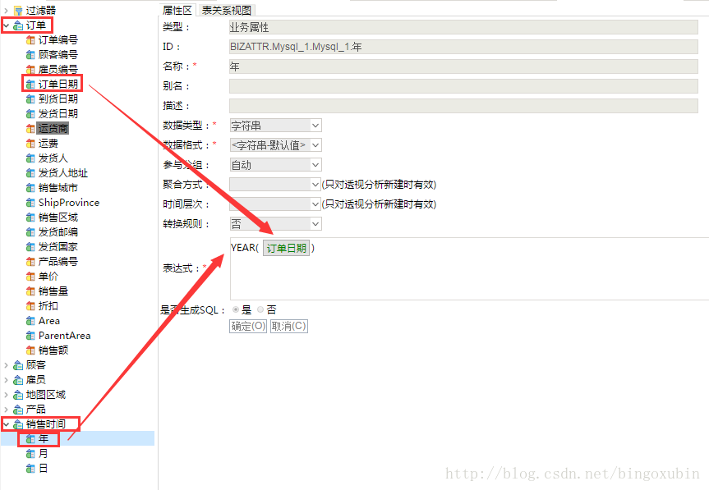Click the 别名 input field
The width and height of the screenshot is (709, 490).
click(463, 86)
